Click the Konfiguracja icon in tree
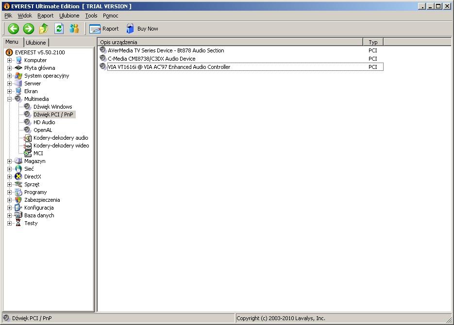This screenshot has width=454, height=325. tap(18, 208)
